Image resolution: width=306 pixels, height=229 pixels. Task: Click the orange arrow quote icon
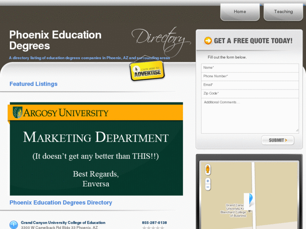208,41
